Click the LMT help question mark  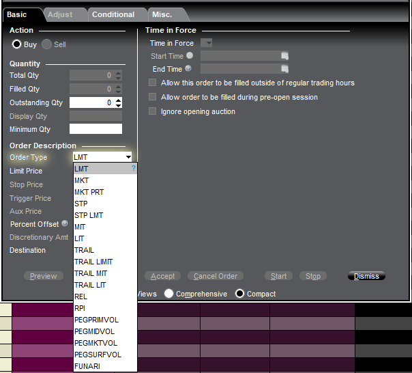pos(134,169)
